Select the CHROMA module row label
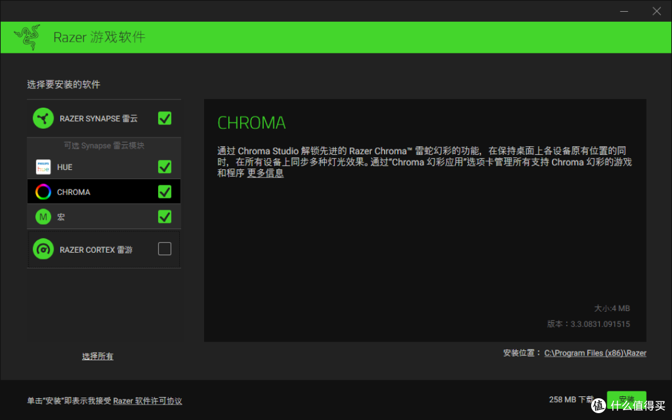 click(x=73, y=192)
